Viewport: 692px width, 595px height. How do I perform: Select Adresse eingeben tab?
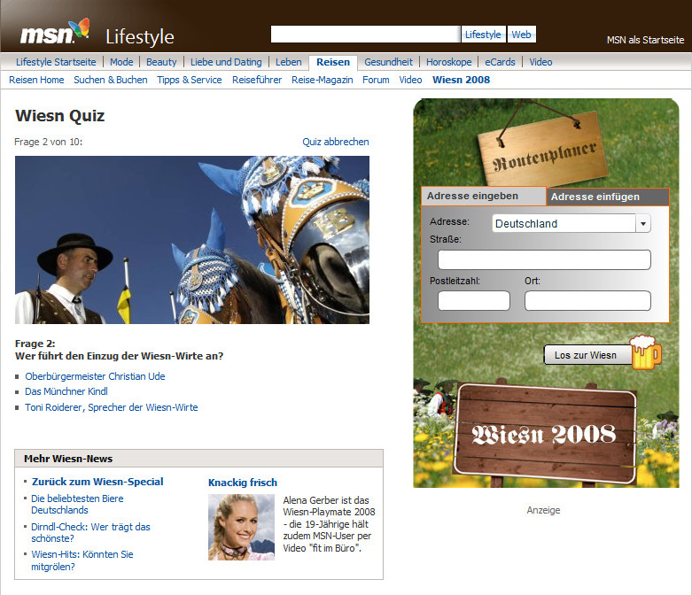484,197
